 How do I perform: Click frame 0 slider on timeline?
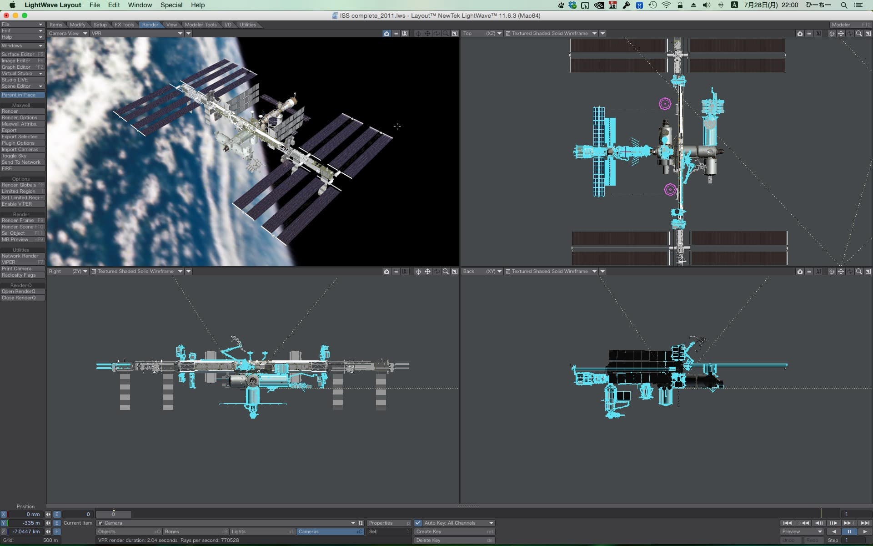[x=113, y=514]
